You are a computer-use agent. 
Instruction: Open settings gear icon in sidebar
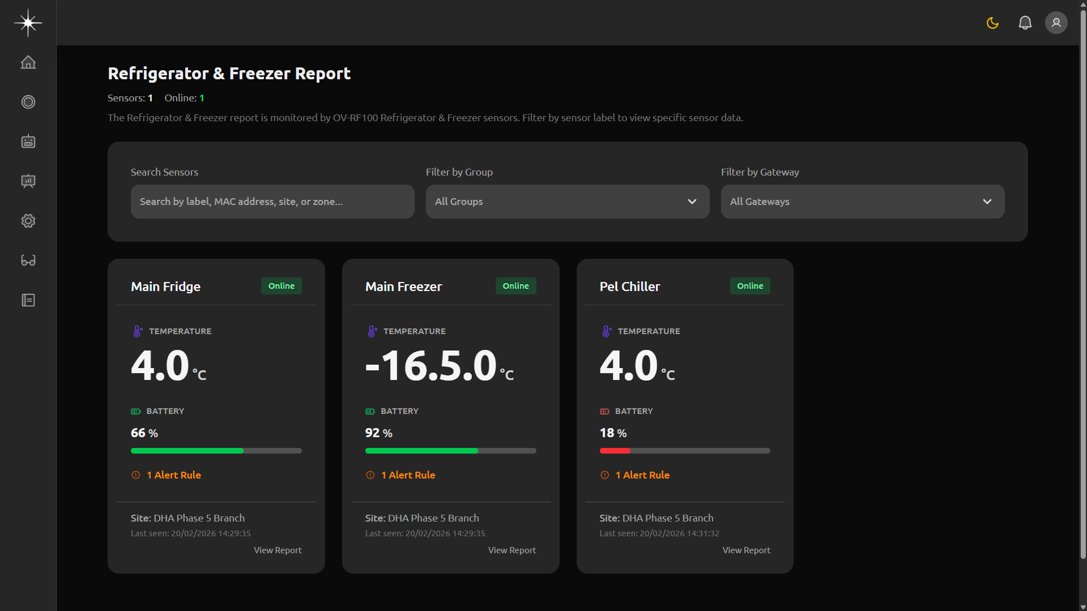click(x=28, y=221)
